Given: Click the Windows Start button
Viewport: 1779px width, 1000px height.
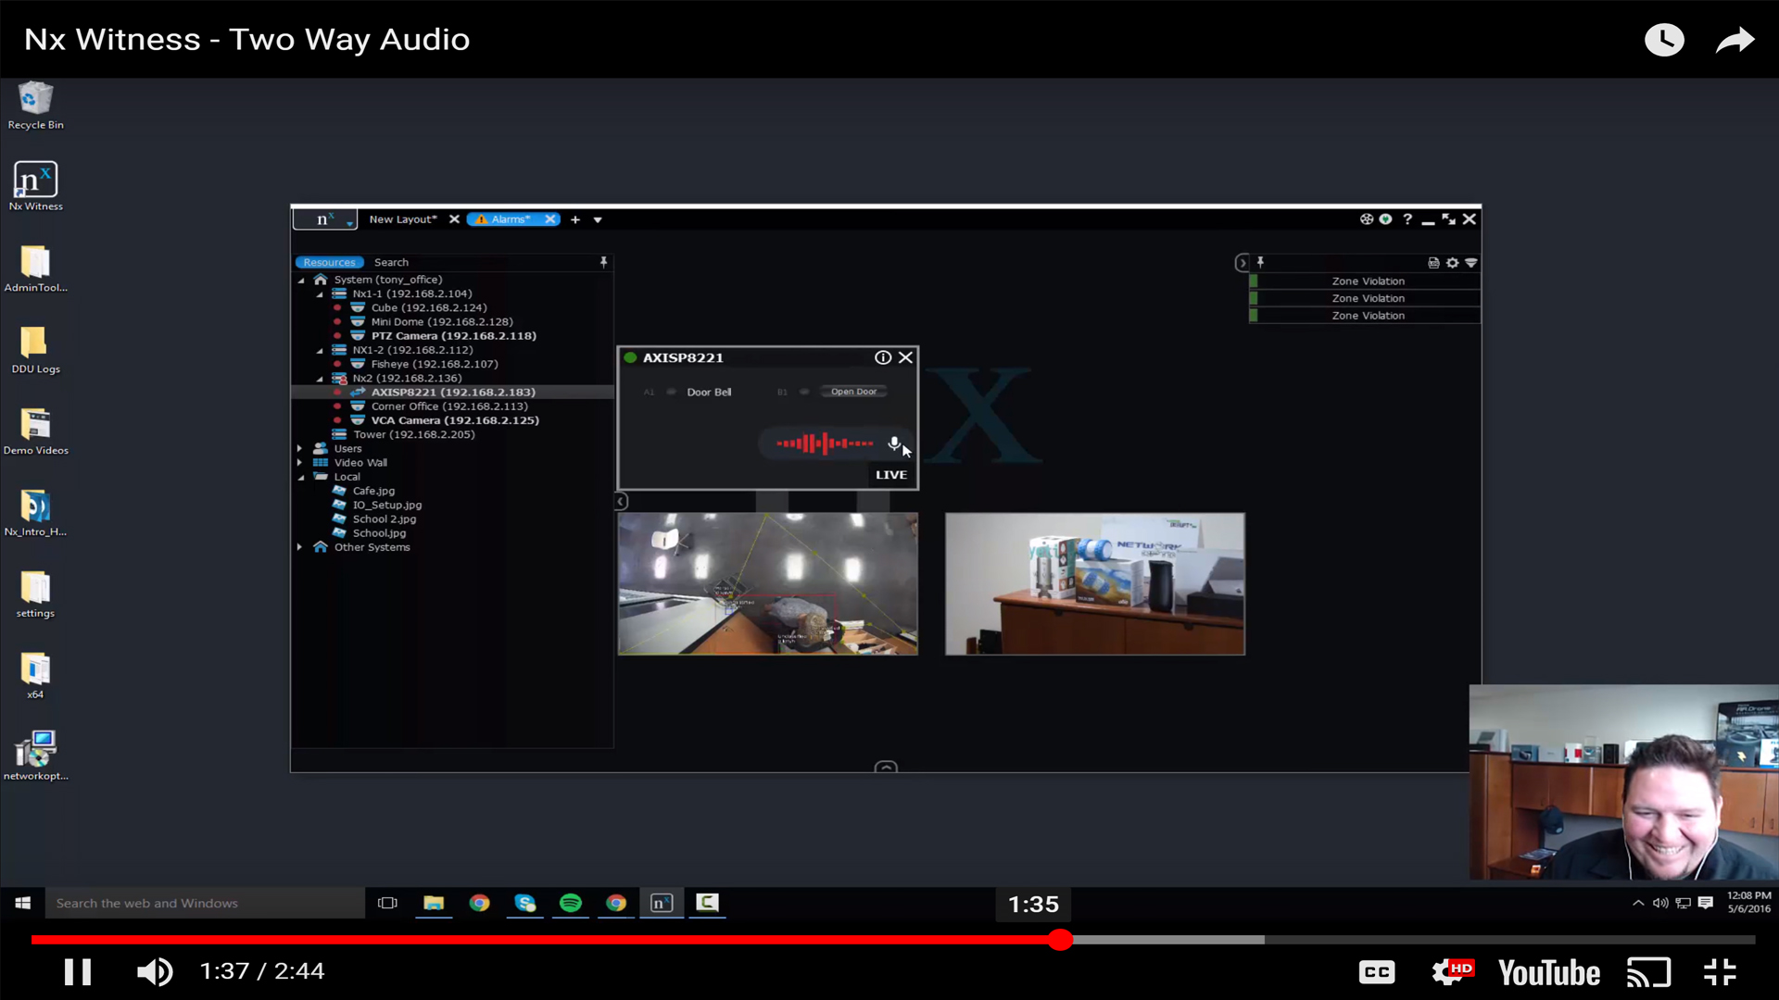Looking at the screenshot, I should (x=23, y=903).
